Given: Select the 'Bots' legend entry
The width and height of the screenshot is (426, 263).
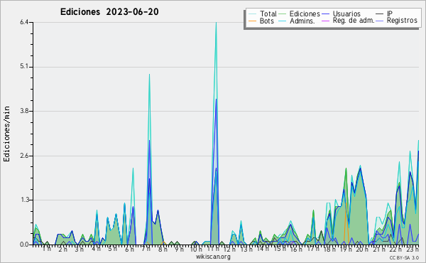Looking at the screenshot, I should (x=266, y=21).
